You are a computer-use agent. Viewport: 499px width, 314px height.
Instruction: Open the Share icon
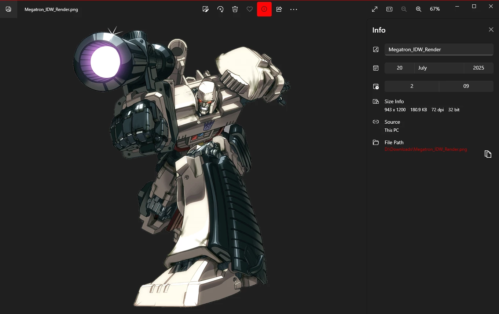tap(279, 9)
